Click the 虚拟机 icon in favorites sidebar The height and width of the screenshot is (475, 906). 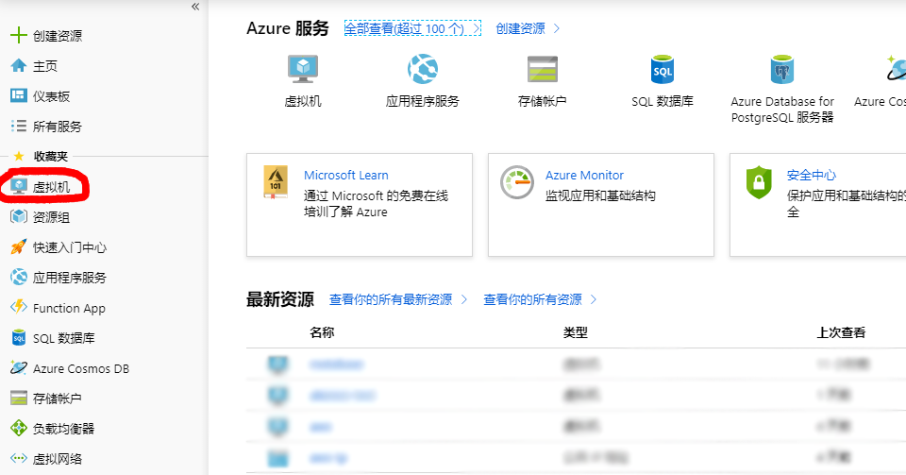point(19,186)
